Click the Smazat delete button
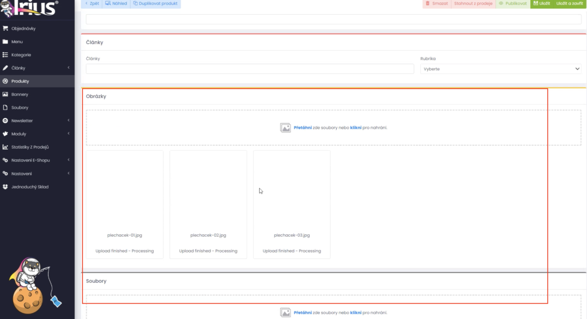The width and height of the screenshot is (587, 319). tap(436, 3)
